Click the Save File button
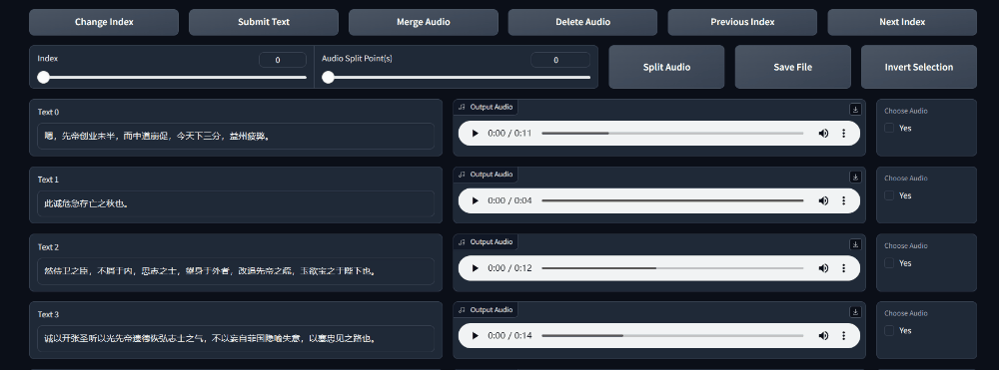The image size is (999, 370). (792, 67)
